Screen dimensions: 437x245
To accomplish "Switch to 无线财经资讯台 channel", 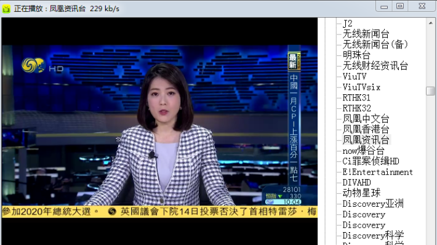I will 375,66.
